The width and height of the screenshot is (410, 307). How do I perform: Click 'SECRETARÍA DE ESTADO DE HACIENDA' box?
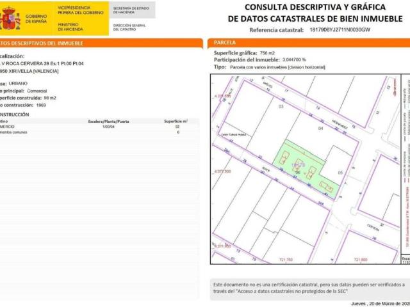click(x=132, y=10)
